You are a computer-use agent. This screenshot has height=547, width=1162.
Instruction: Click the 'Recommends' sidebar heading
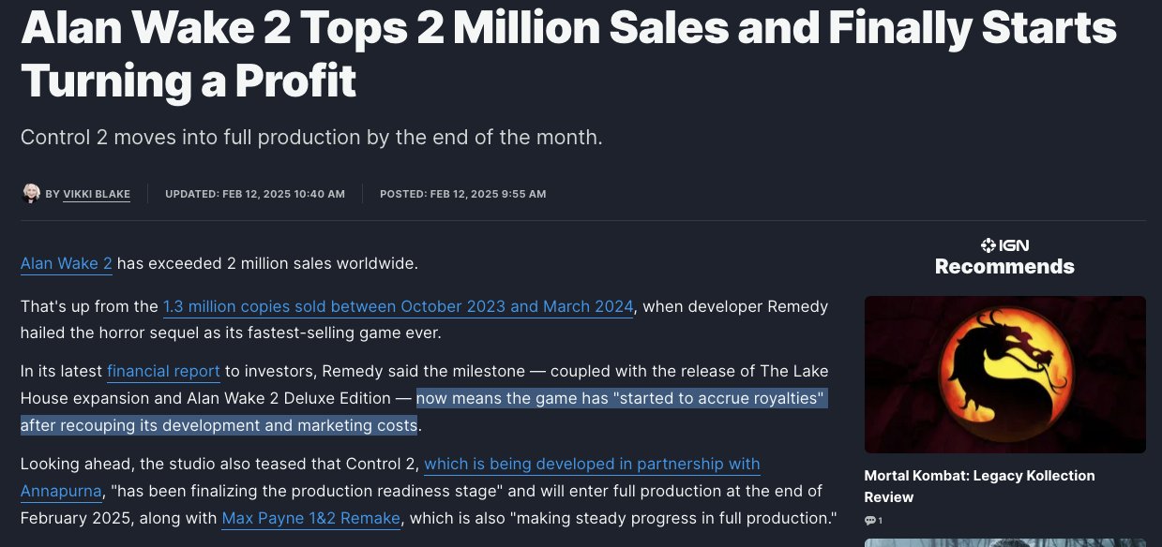pos(1004,267)
